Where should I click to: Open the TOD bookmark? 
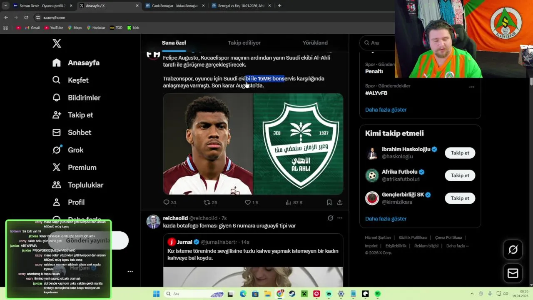click(116, 28)
